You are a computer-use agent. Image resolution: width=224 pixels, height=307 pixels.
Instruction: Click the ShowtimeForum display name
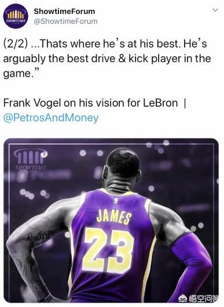pyautogui.click(x=64, y=12)
